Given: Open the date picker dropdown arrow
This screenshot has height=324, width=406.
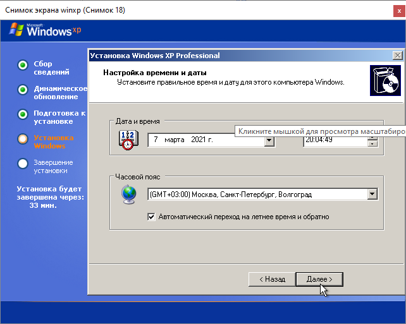Looking at the screenshot, I should tap(269, 140).
